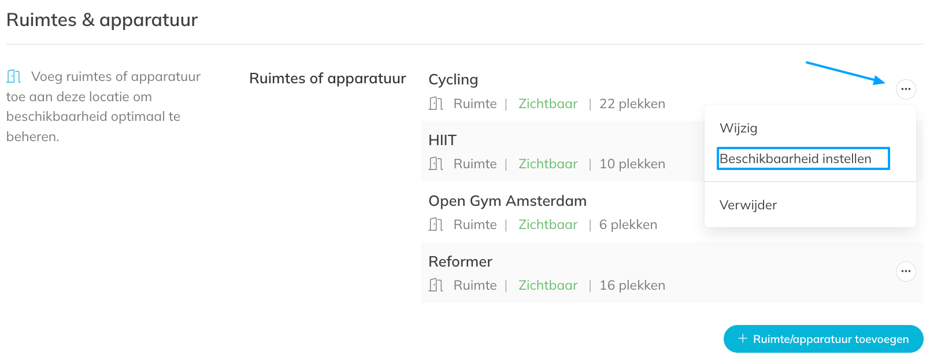The image size is (941, 362).
Task: Click the Reformer room door icon
Action: point(436,286)
